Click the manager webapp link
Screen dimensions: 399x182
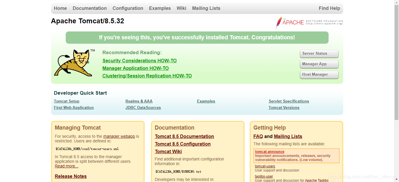pyautogui.click(x=119, y=136)
